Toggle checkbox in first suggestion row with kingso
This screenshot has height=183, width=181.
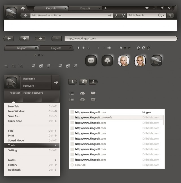tap(72, 112)
